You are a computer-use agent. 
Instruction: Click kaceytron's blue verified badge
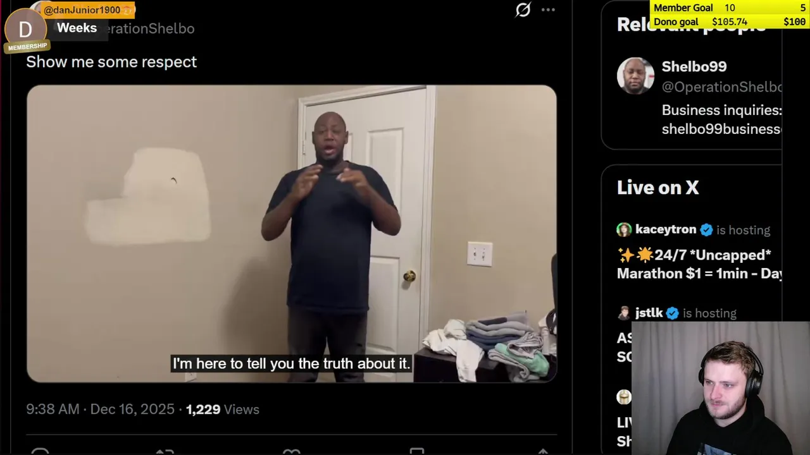pyautogui.click(x=706, y=229)
